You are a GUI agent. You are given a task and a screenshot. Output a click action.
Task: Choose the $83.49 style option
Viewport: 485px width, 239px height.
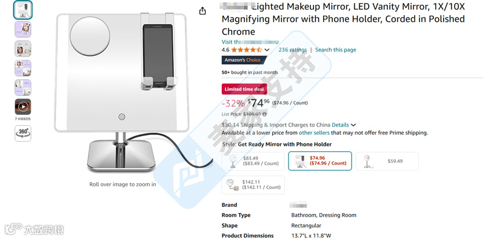253,161
